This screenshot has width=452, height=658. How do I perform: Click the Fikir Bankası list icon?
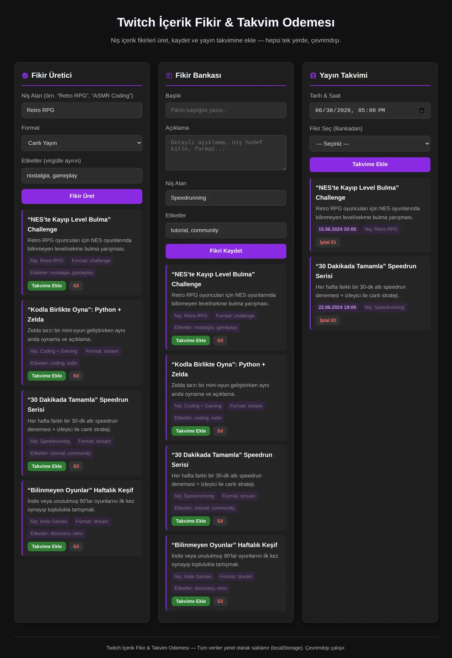169,75
